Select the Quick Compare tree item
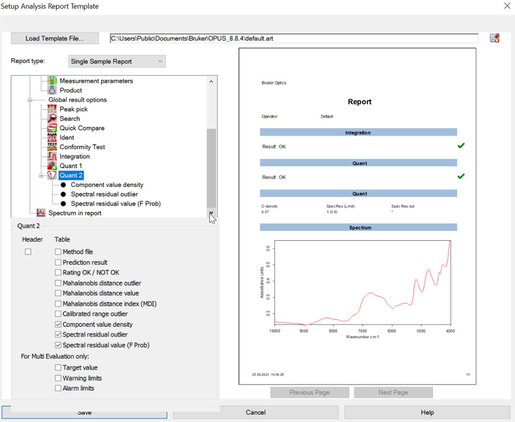The image size is (515, 422). [82, 128]
